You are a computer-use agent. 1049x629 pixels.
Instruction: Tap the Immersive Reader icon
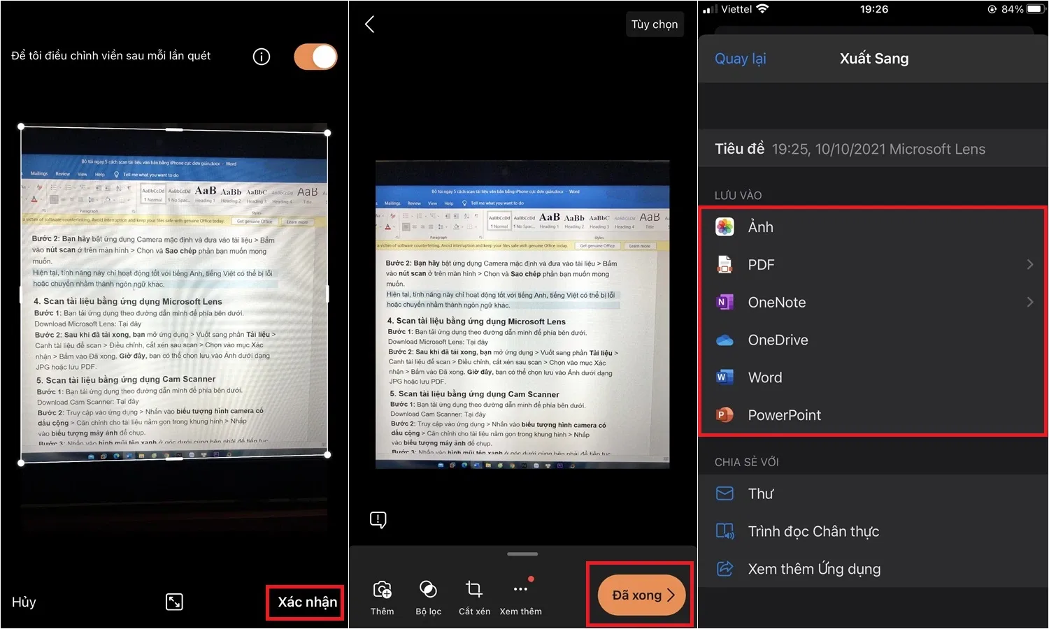725,531
